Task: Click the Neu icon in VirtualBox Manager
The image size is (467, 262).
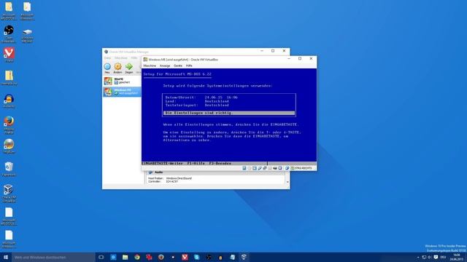Action: tap(107, 67)
